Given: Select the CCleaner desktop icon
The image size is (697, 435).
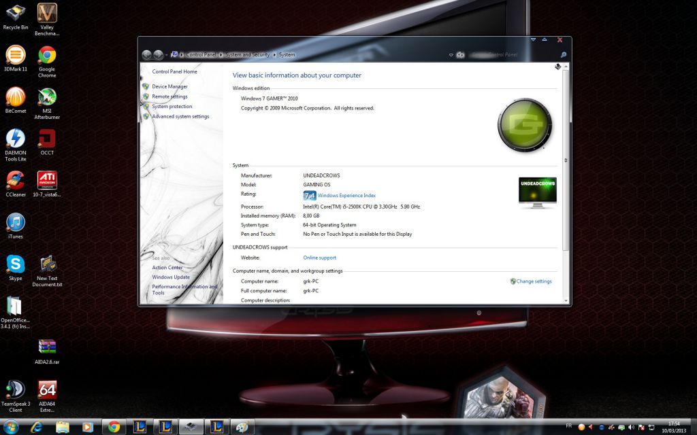Looking at the screenshot, I should click(x=16, y=184).
